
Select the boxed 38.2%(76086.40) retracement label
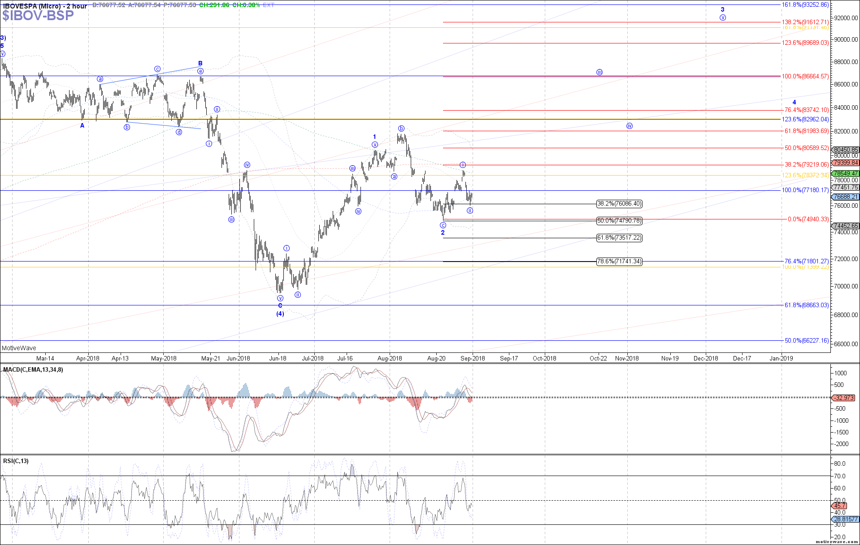click(x=619, y=204)
